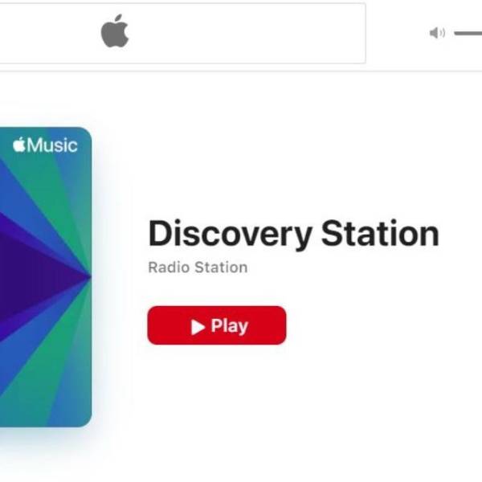
Task: Click the word Station in the large title
Action: click(x=380, y=234)
